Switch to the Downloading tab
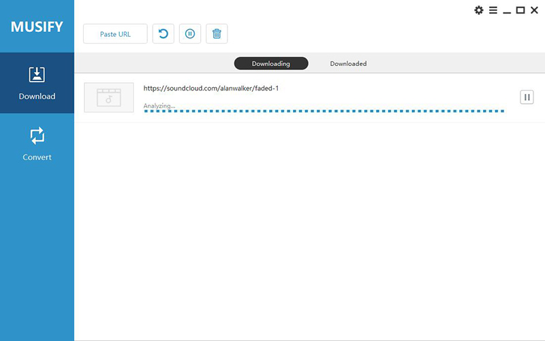 [x=271, y=63]
